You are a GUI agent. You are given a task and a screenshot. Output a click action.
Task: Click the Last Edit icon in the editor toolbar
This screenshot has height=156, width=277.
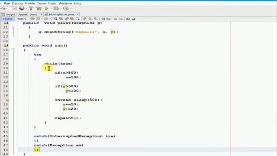pyautogui.click(x=32, y=19)
